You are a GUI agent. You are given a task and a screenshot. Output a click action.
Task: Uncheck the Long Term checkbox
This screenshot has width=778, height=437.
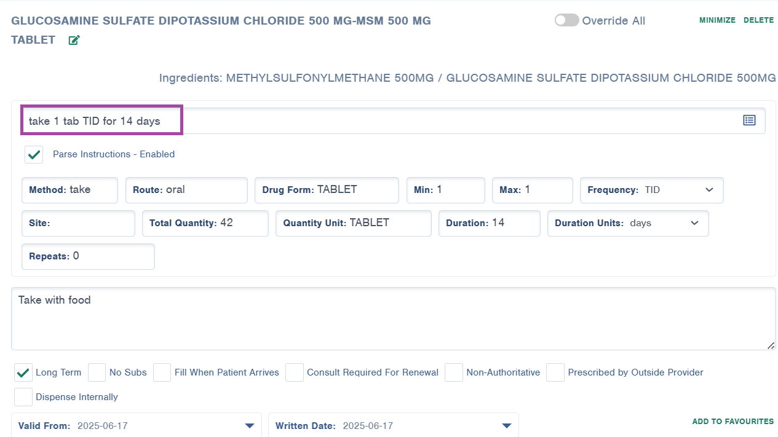(x=23, y=372)
